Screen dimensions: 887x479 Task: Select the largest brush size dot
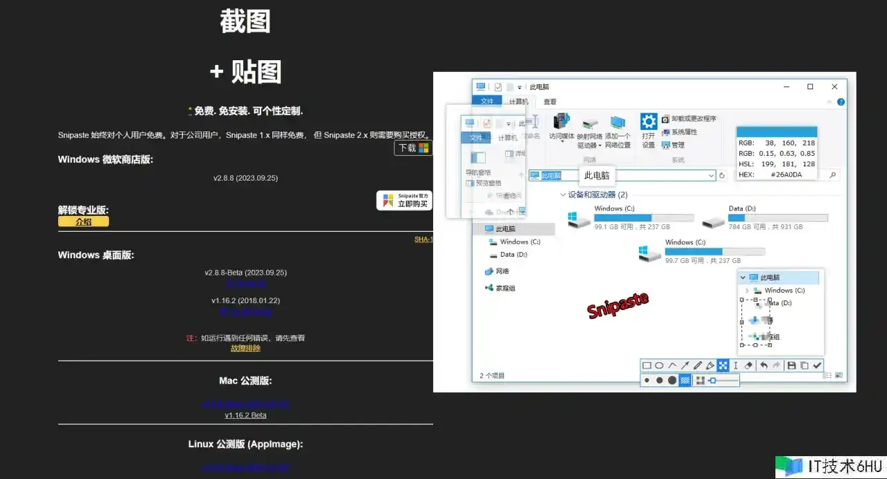(x=672, y=380)
